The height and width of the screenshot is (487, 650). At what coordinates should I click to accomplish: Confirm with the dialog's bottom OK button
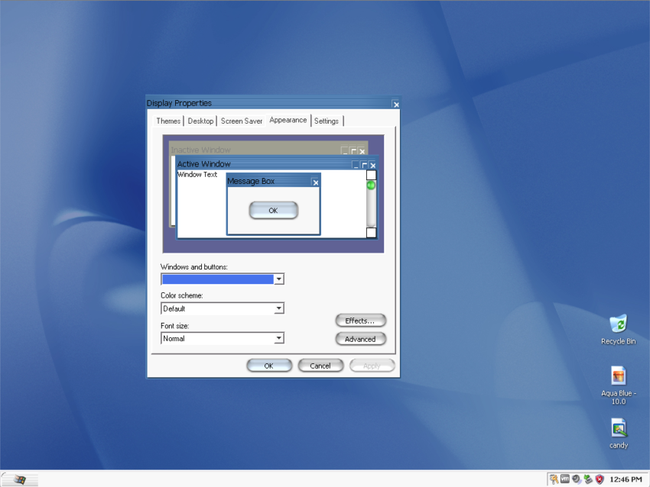(269, 366)
